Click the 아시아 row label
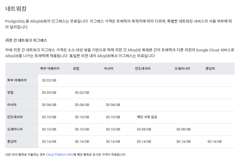243x164 pixels. (12, 105)
